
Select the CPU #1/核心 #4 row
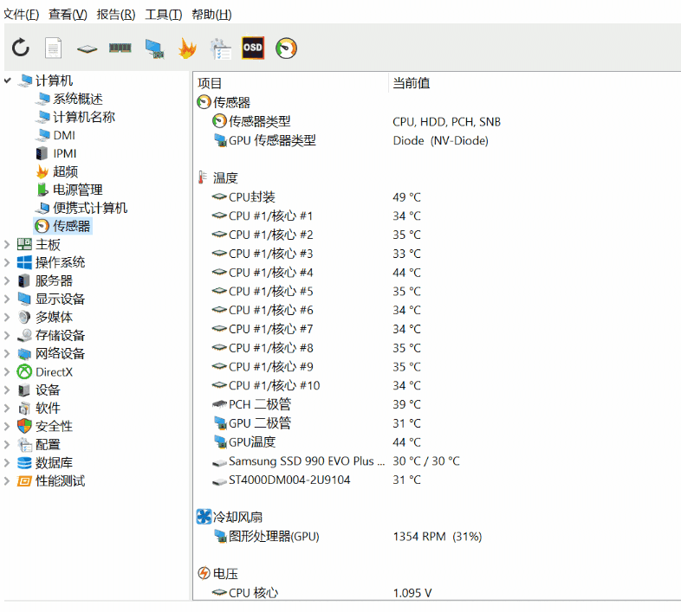pos(436,273)
